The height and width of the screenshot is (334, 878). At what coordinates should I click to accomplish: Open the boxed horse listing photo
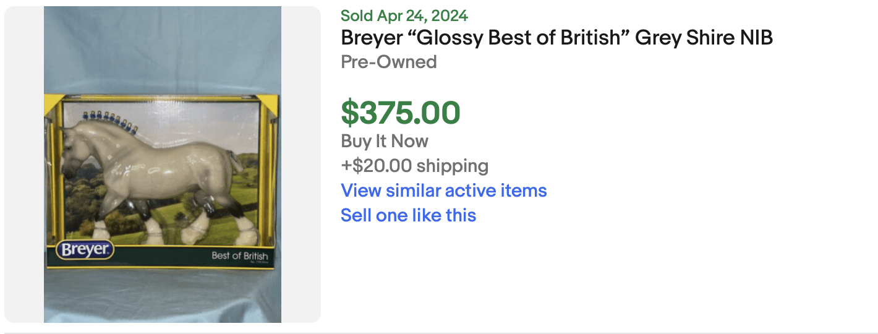click(x=163, y=165)
